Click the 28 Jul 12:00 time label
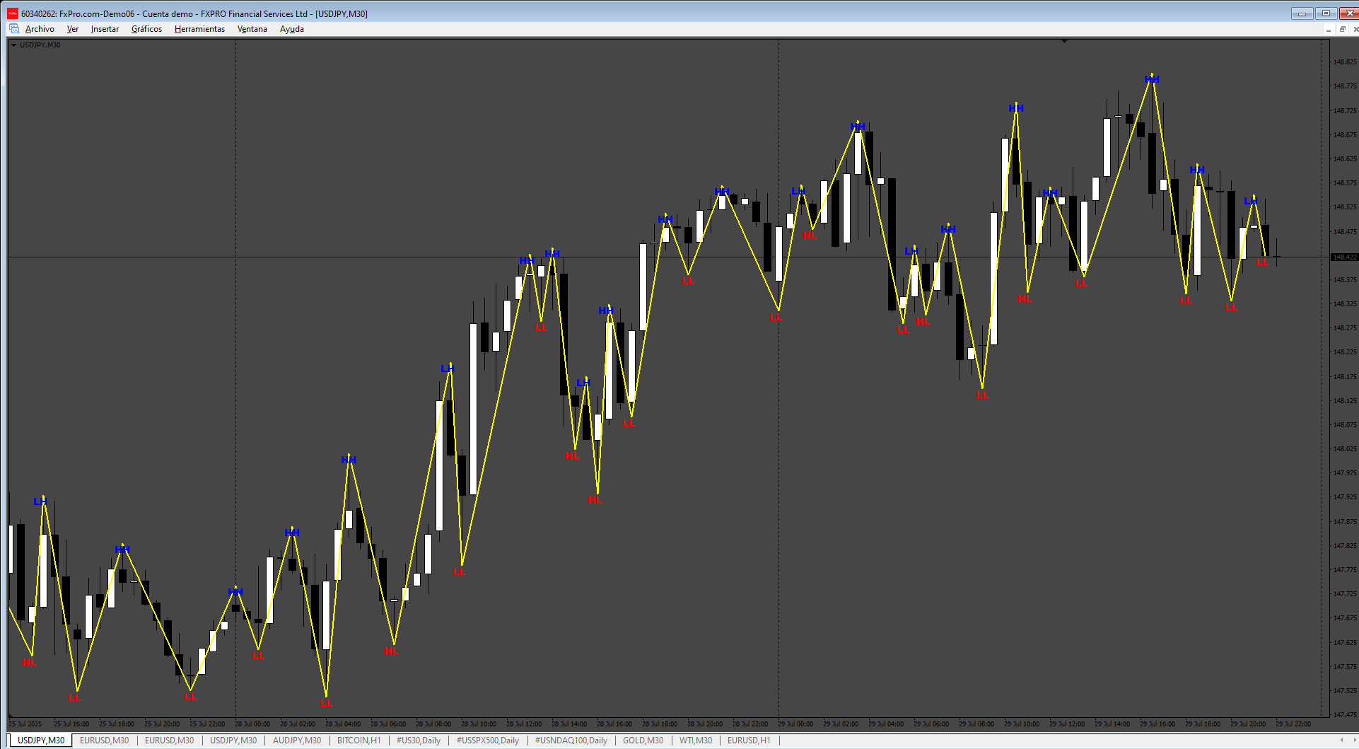 [x=524, y=724]
